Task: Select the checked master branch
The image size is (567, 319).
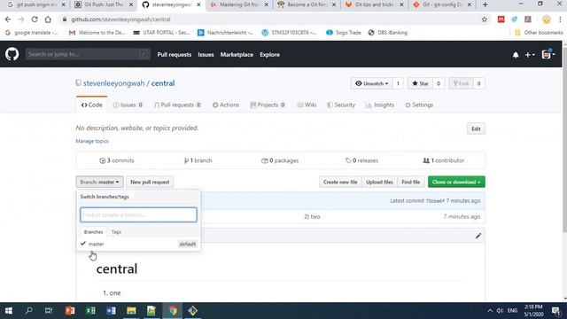Action: (x=138, y=245)
